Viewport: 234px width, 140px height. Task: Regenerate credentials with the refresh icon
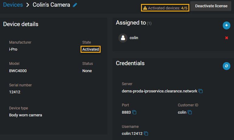[226, 66]
